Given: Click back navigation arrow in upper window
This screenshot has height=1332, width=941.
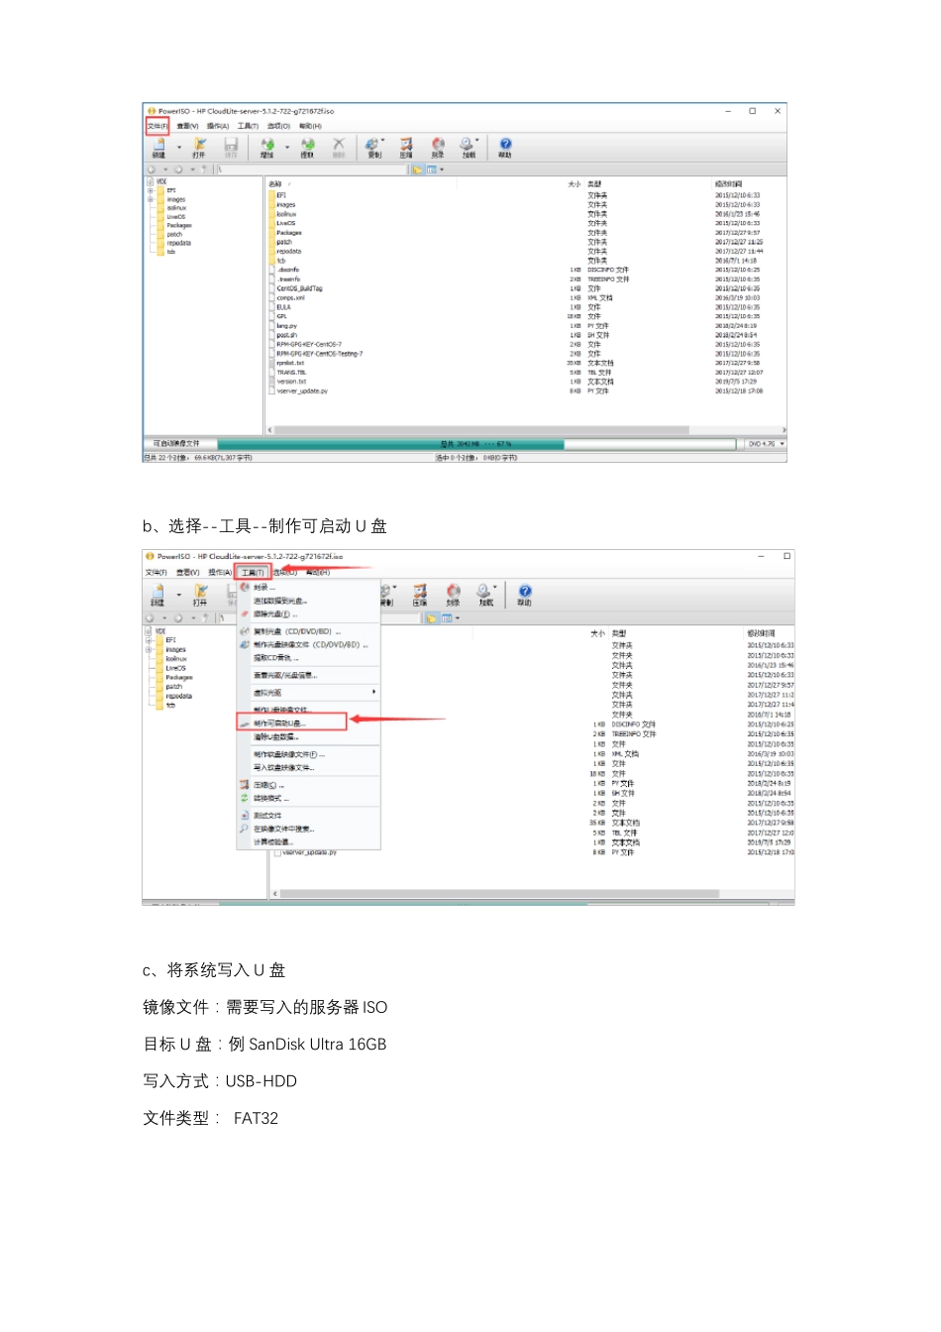Looking at the screenshot, I should pos(152,169).
